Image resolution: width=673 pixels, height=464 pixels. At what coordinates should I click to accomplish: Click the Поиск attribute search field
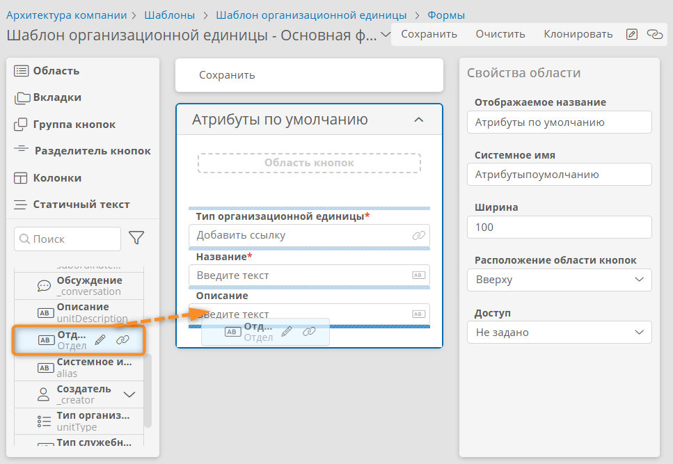click(x=68, y=239)
